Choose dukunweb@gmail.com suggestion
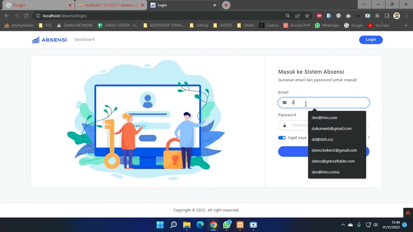Viewport: 413px width, 232px height. [337, 129]
